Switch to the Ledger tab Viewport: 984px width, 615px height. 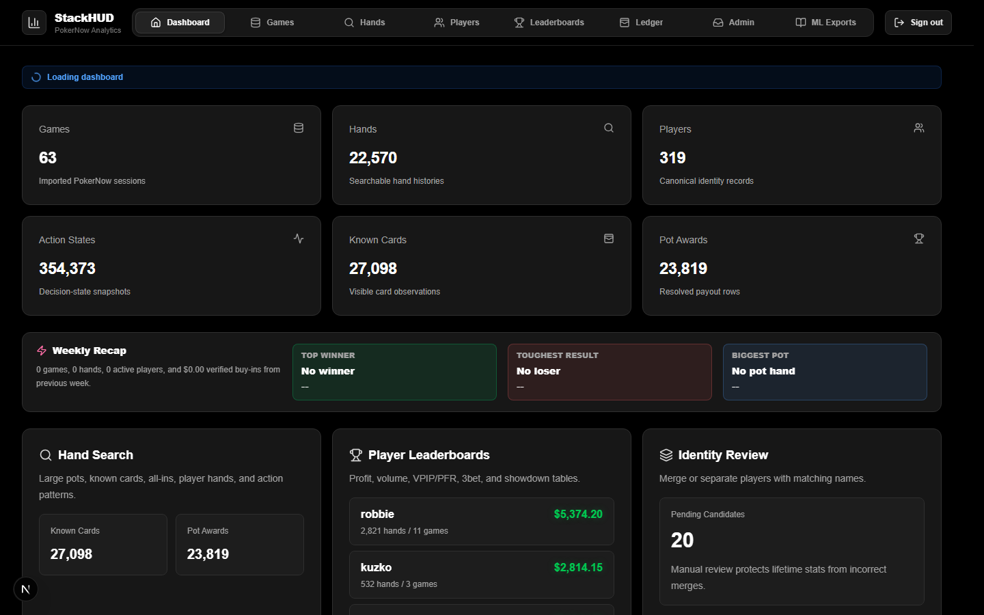641,23
